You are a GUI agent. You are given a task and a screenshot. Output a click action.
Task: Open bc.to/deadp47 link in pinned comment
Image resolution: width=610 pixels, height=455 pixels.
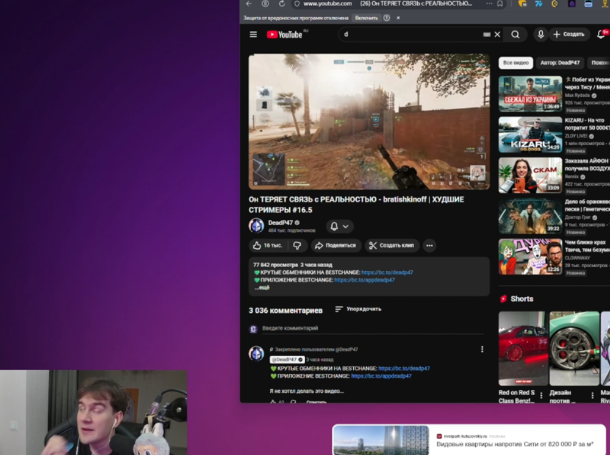(404, 368)
